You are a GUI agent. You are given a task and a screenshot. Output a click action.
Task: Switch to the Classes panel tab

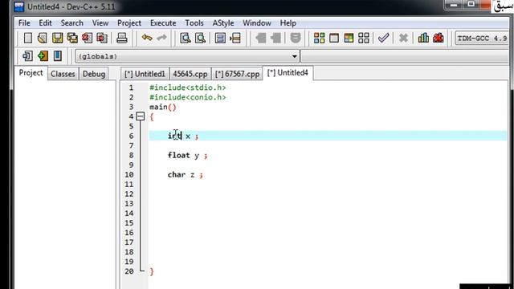63,74
